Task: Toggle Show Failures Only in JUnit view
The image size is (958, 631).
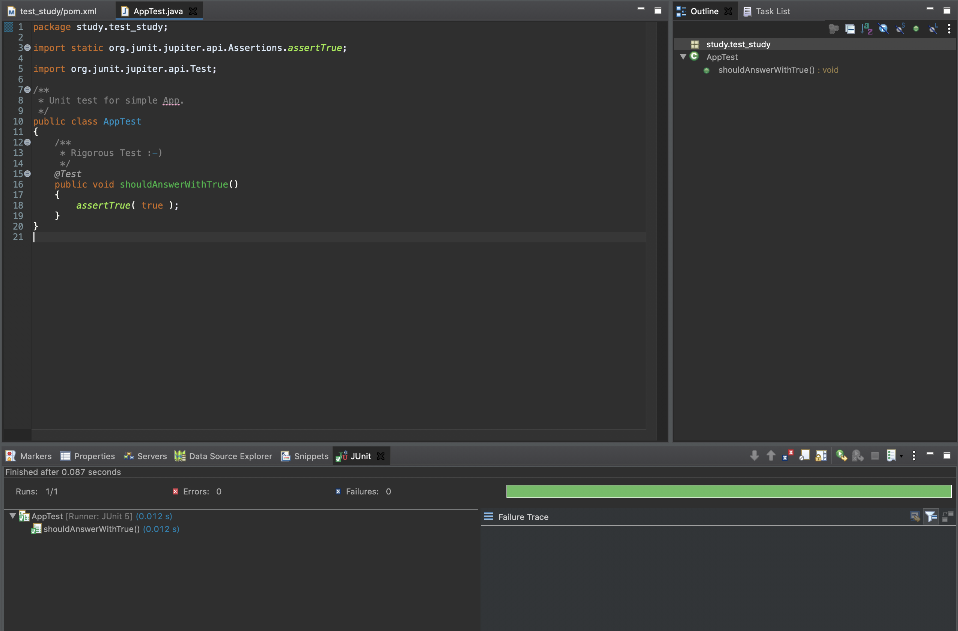Action: pyautogui.click(x=787, y=455)
